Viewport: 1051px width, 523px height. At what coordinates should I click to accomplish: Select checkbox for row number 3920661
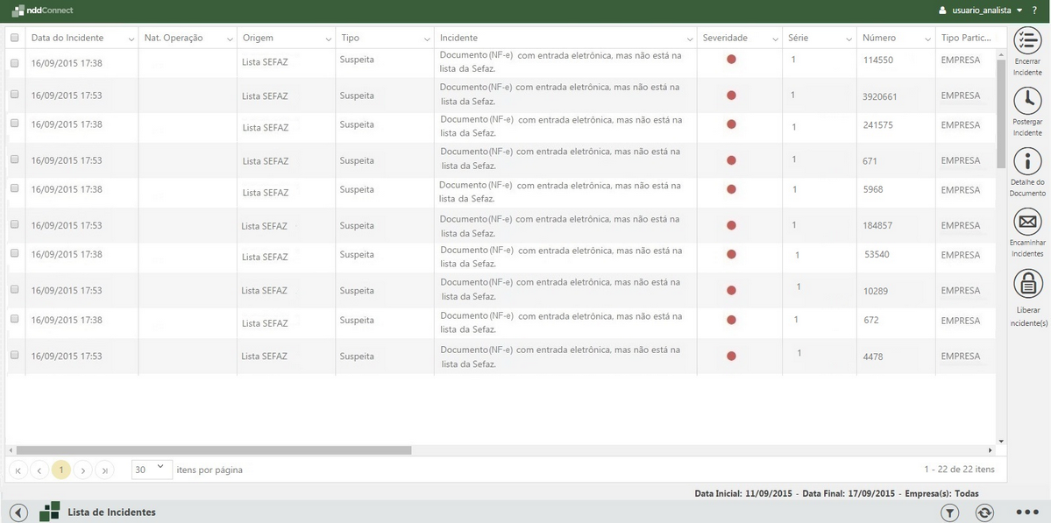14,94
